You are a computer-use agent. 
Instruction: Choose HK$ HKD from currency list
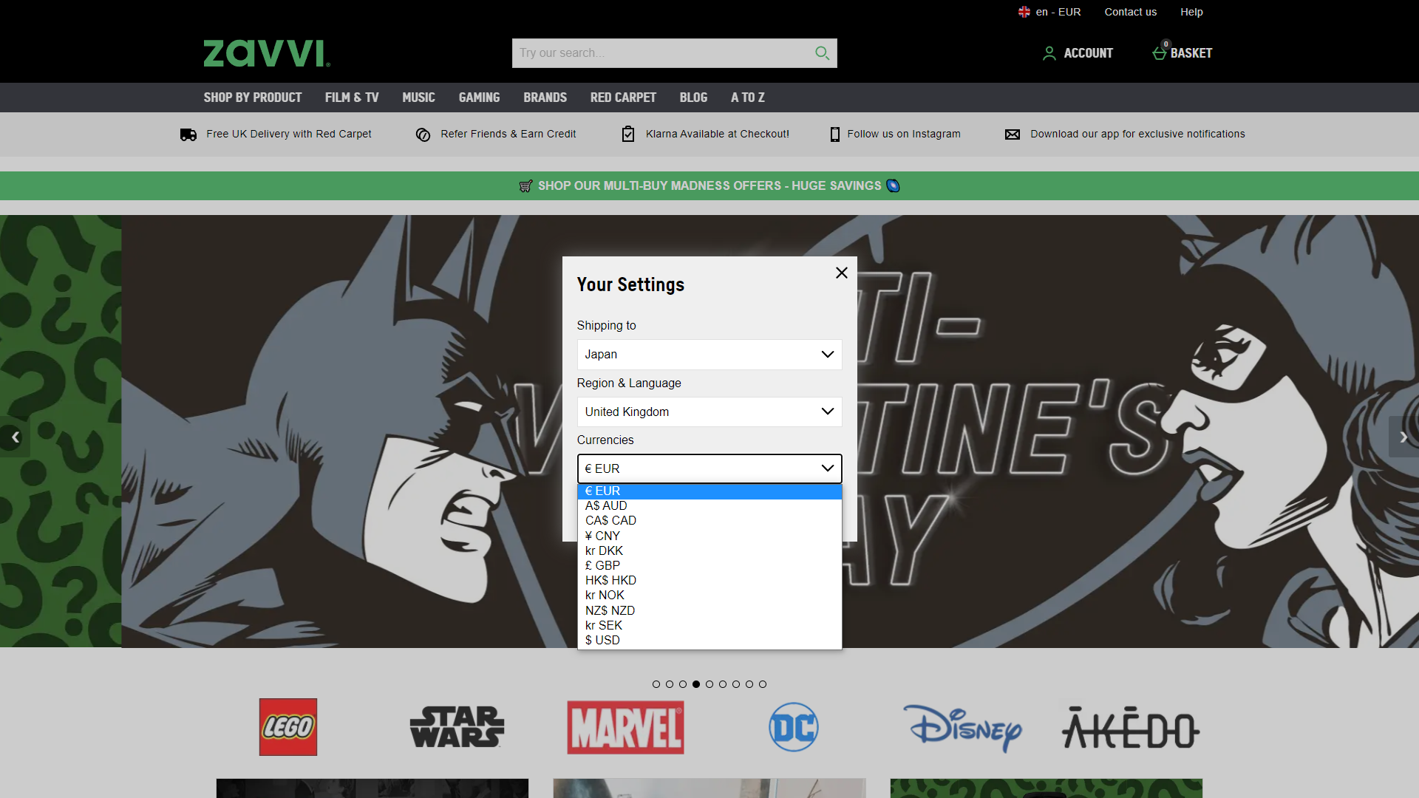pos(709,581)
